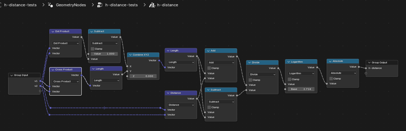Enable Clamp on the Absolute node
Viewport: 406px width, 131px height.
click(x=331, y=78)
